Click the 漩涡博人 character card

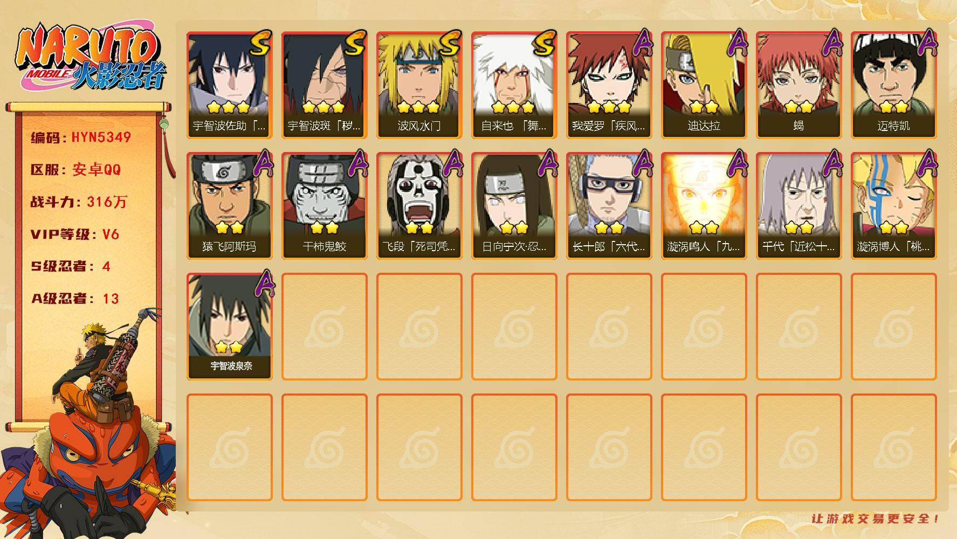tap(893, 206)
